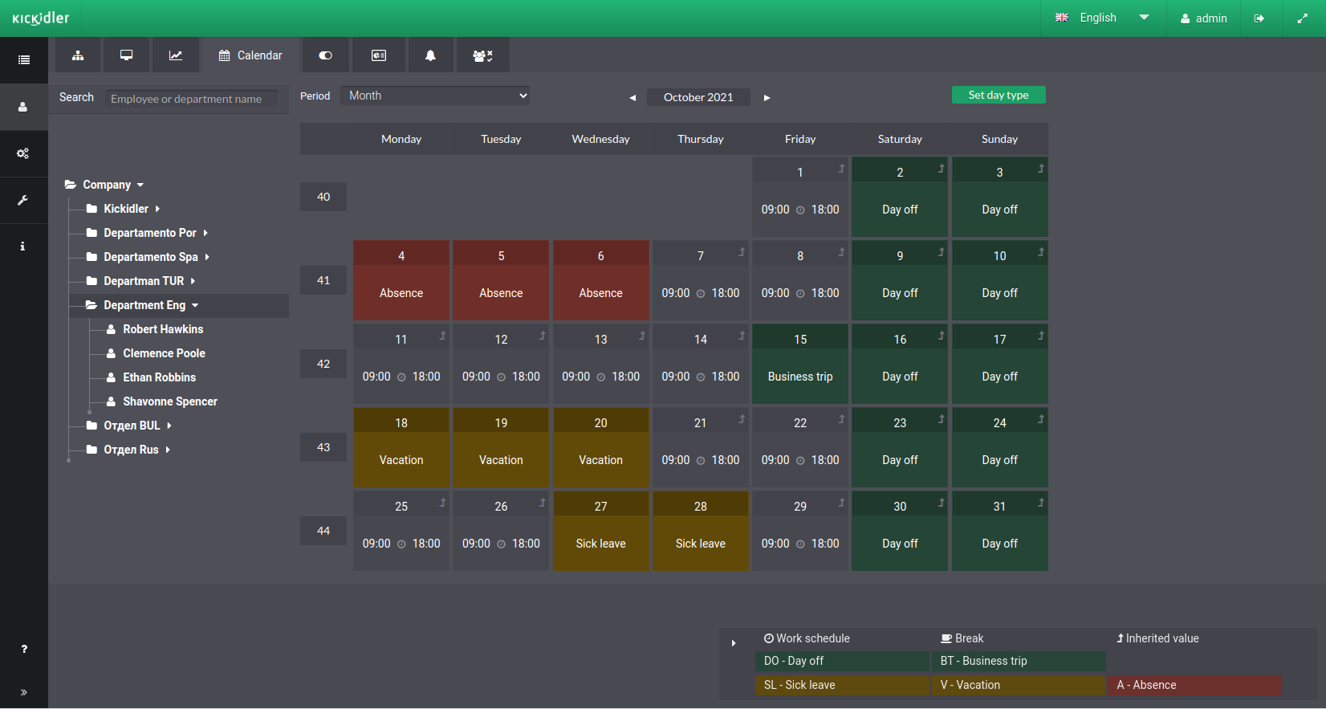Click the users check/cross icon tab

pyautogui.click(x=482, y=55)
